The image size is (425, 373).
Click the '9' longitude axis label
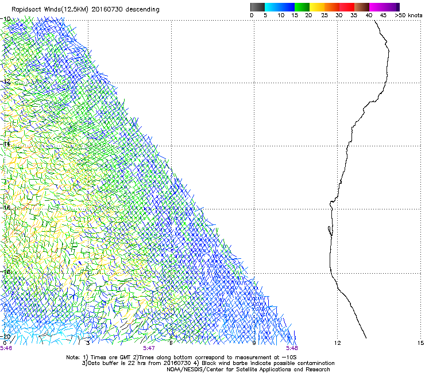click(254, 343)
